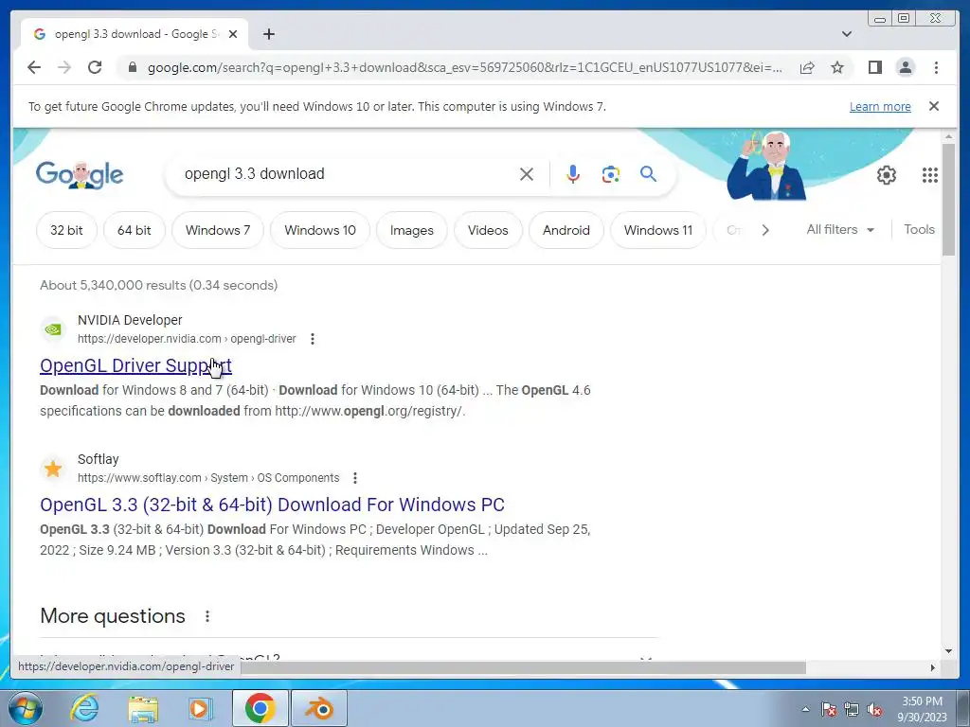
Task: Open the OpenGL Driver Support result
Action: tap(135, 365)
